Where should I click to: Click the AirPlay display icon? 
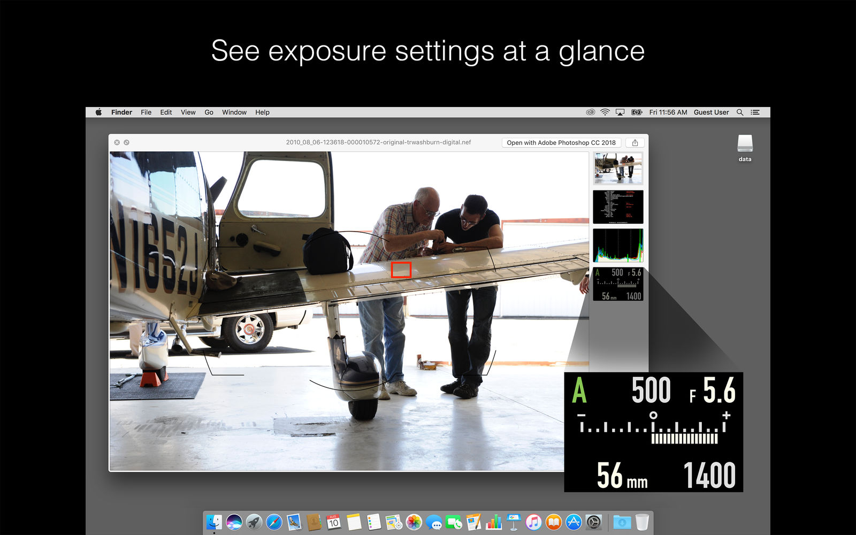(620, 112)
